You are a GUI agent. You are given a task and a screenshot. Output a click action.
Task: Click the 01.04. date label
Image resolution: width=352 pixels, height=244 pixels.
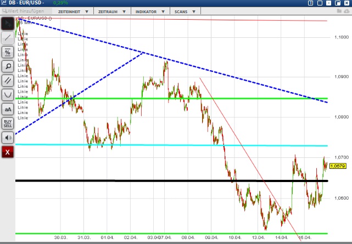tap(107, 237)
